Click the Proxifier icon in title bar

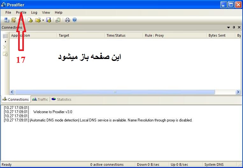tap(4, 5)
